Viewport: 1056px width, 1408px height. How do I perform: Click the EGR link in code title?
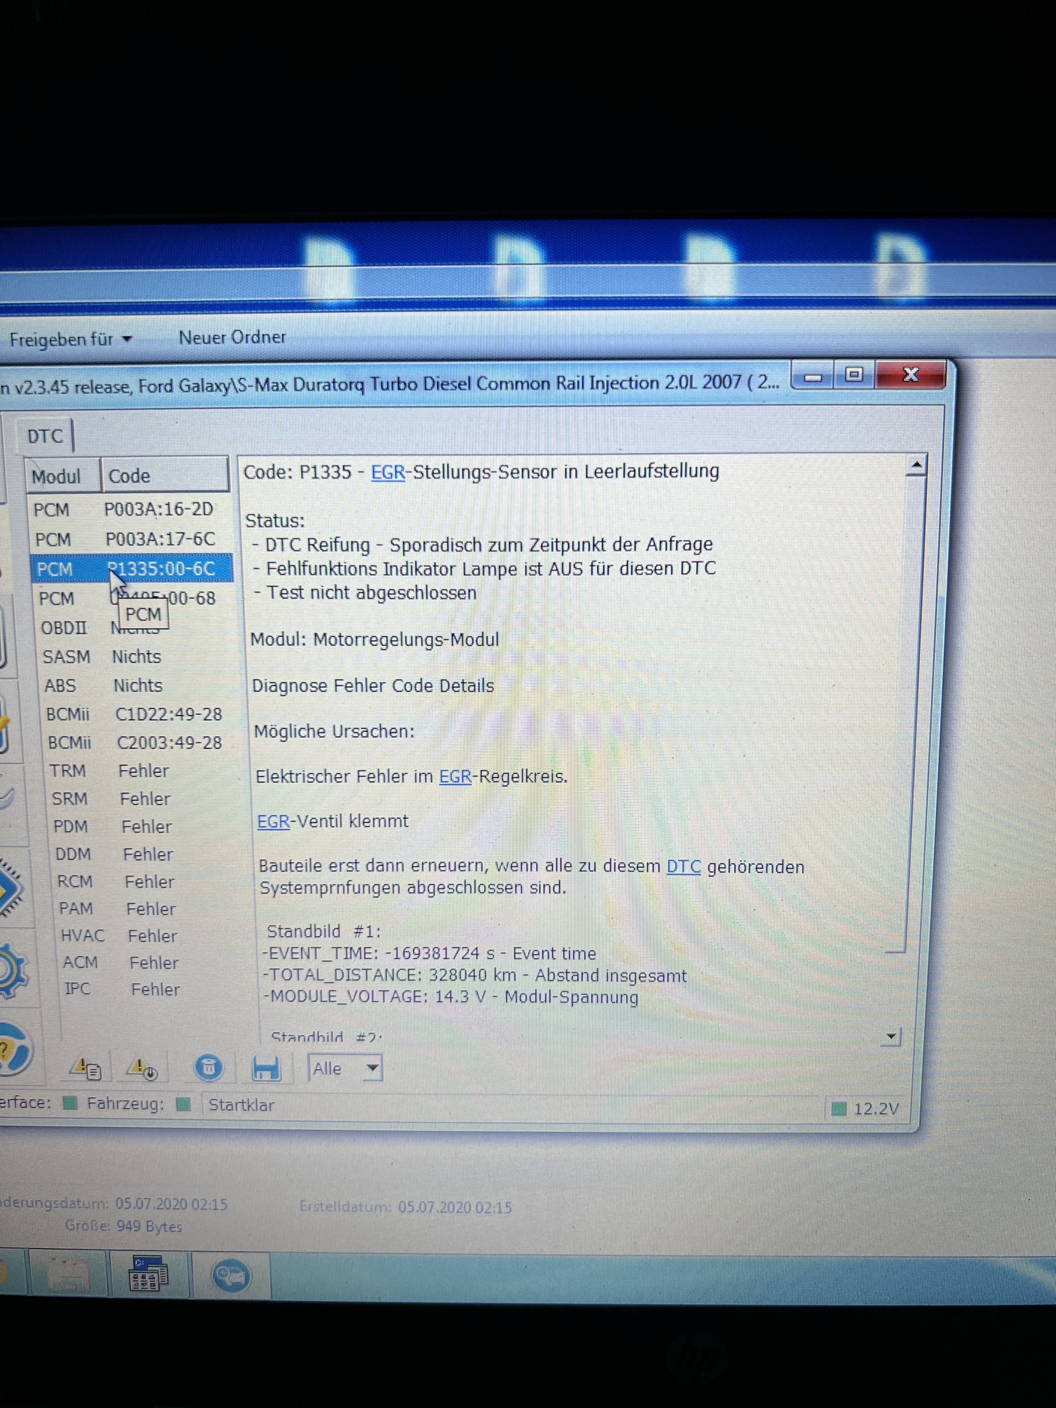[x=388, y=472]
